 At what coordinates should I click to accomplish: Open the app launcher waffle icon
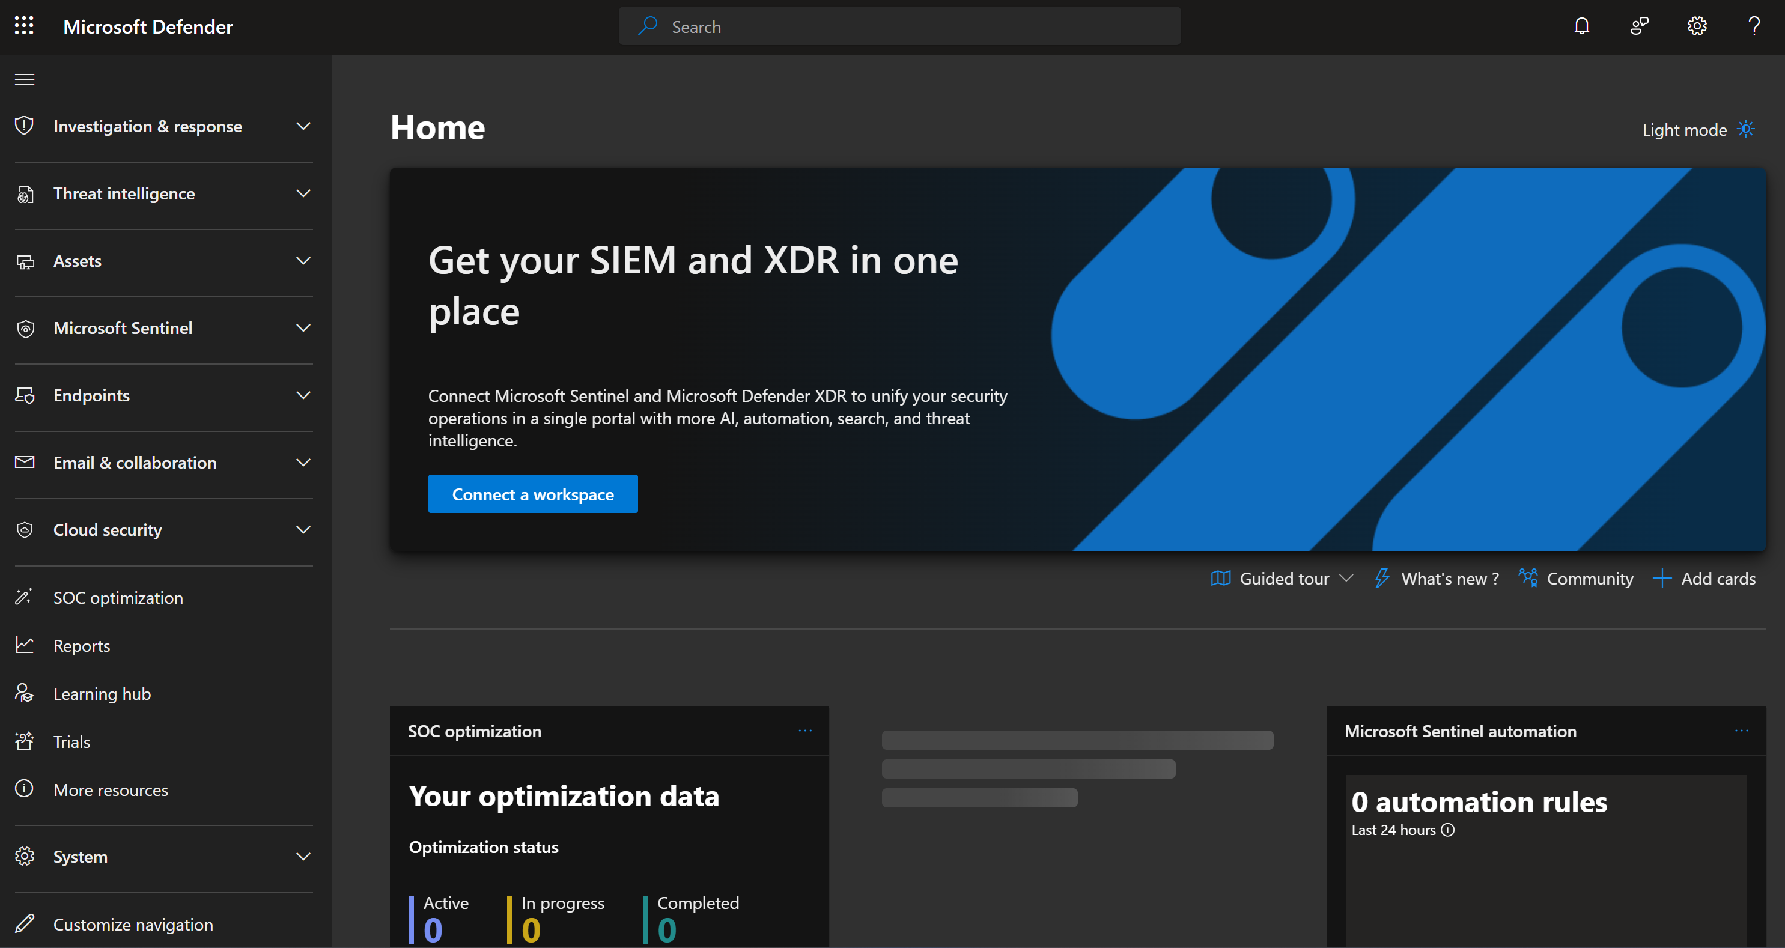tap(24, 26)
